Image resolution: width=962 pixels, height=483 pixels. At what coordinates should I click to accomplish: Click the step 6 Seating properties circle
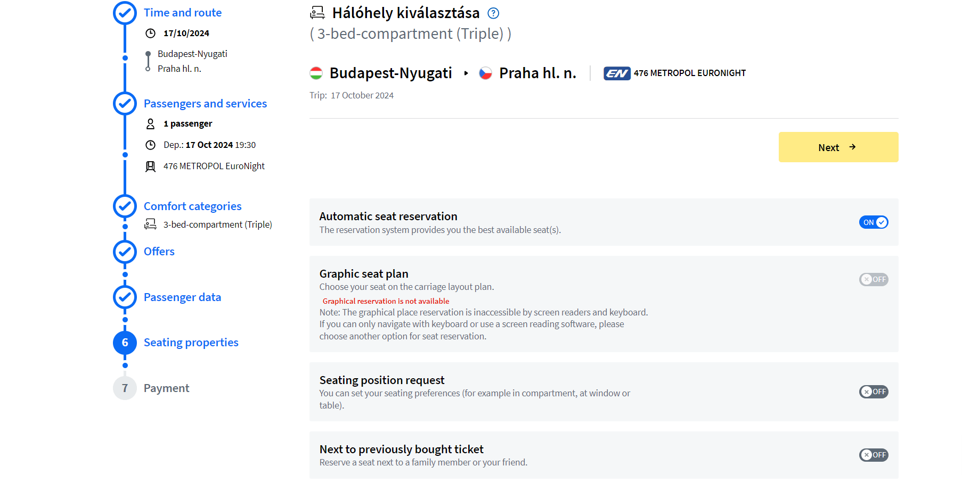click(x=125, y=343)
